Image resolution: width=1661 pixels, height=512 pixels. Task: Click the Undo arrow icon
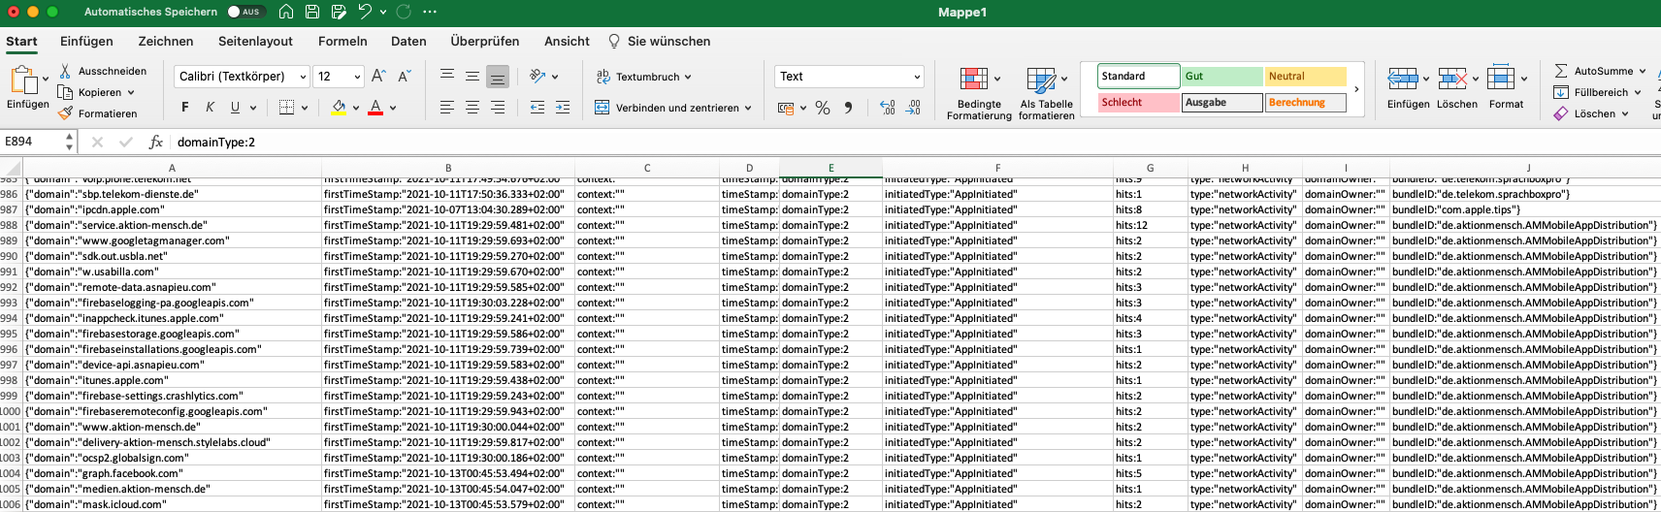(365, 12)
